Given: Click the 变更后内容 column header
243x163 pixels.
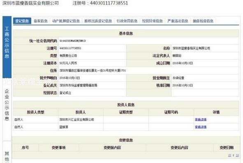Looking at the screenshot, I should (179, 148).
